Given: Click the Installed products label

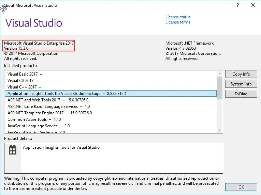Looking at the screenshot, I should 20,66.
